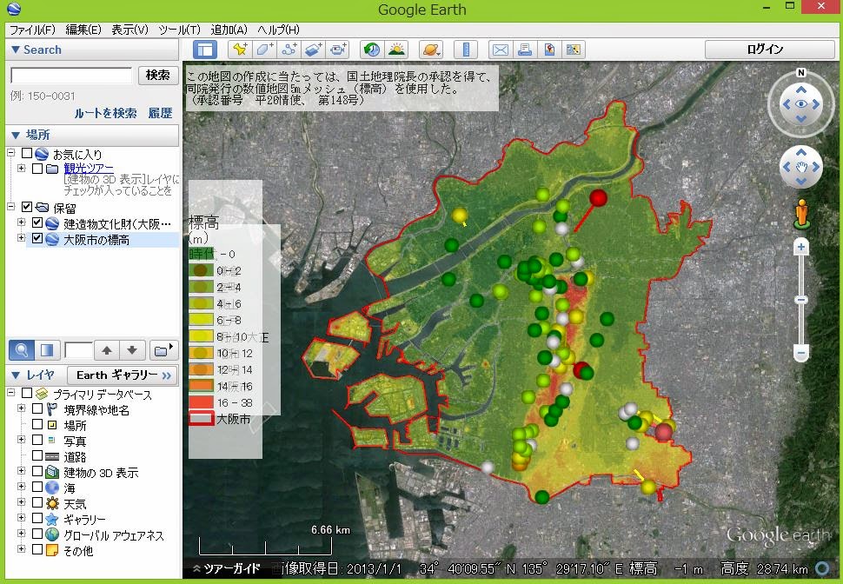
Task: Click the small field beside the magnifier icon
Action: [x=78, y=350]
